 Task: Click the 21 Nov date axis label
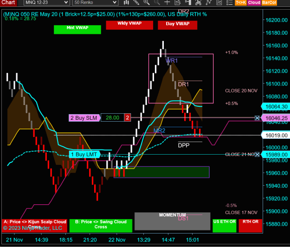click(14, 240)
